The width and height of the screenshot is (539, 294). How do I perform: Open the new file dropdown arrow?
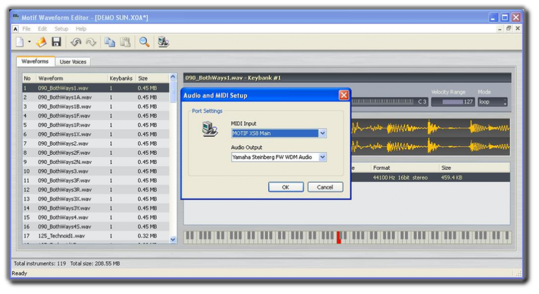coord(30,42)
